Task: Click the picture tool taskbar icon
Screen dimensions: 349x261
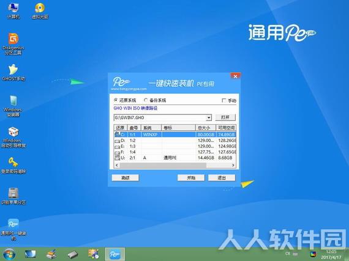Action: coord(94,254)
